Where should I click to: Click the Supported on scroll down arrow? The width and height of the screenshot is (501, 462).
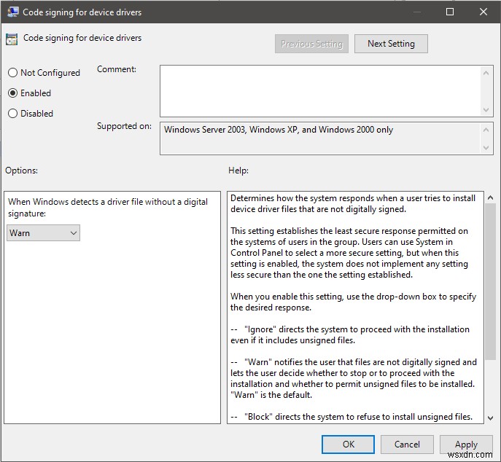pyautogui.click(x=486, y=148)
